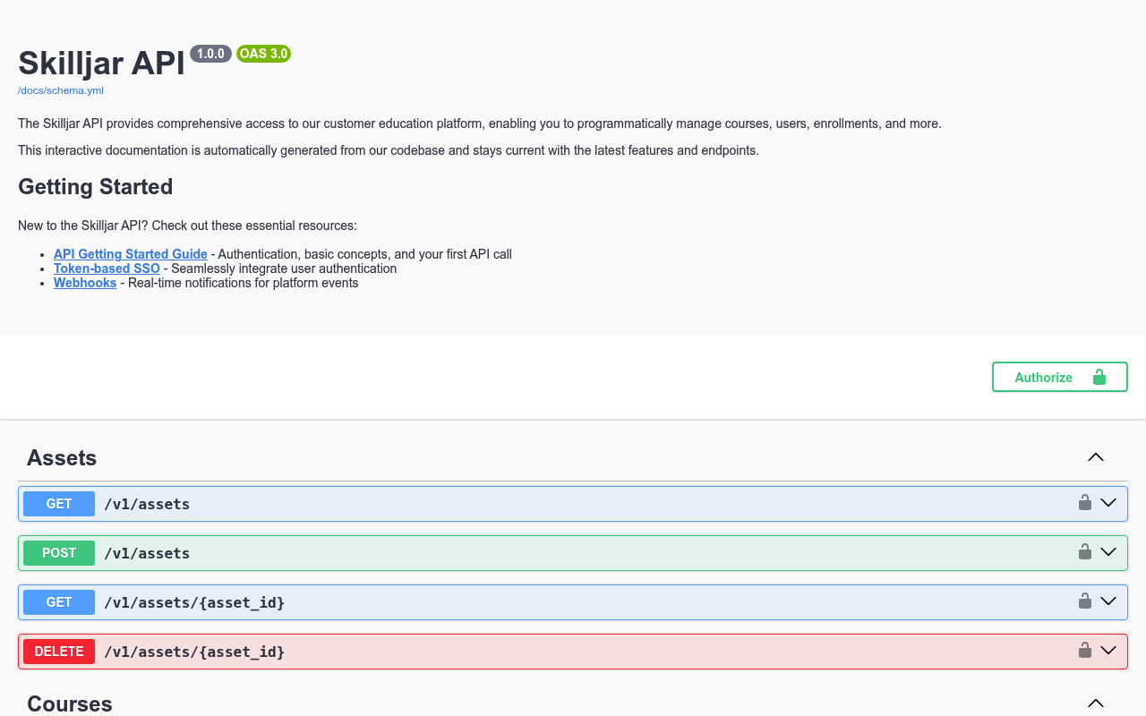The image size is (1146, 716).
Task: Expand DELETE /v1/assets/{asset_id} chevron
Action: point(1108,651)
